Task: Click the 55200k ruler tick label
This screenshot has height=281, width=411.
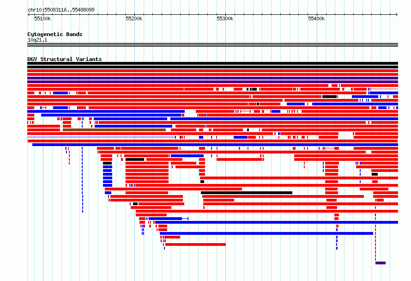Action: pos(134,18)
